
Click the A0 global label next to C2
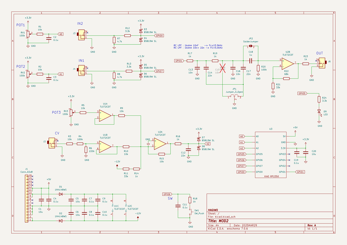(x=60, y=34)
